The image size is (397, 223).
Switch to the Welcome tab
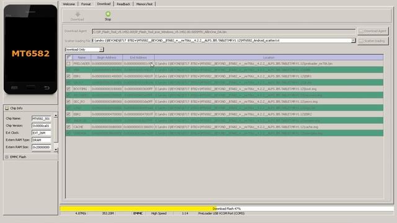pyautogui.click(x=69, y=4)
